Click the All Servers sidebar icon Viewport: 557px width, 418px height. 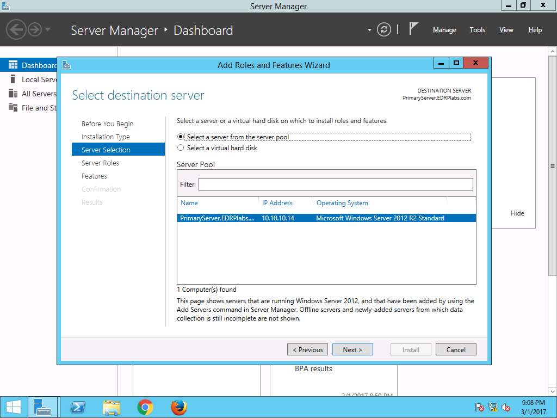(13, 94)
